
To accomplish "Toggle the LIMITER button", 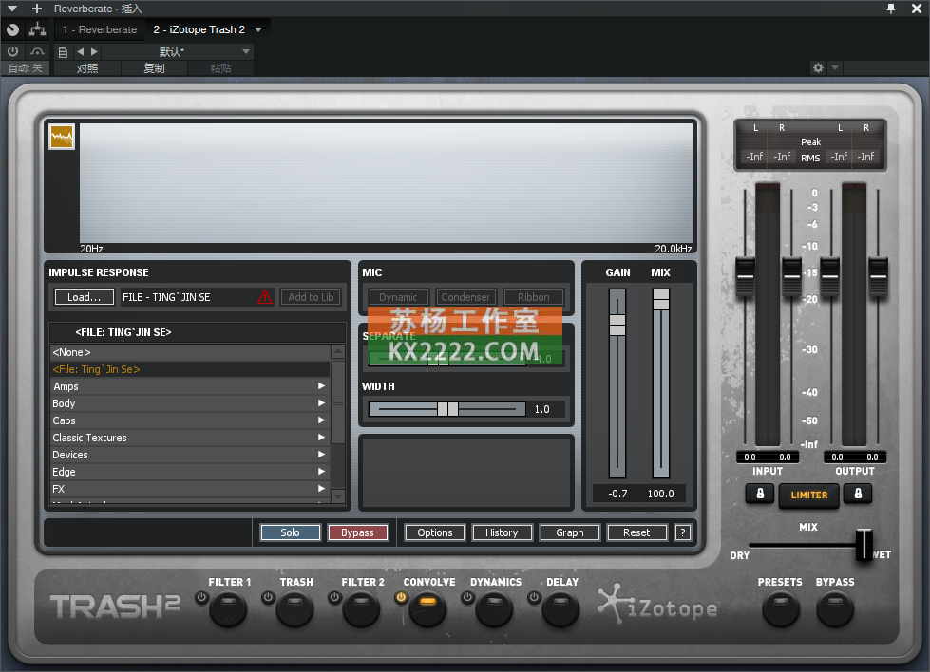I will (x=809, y=495).
